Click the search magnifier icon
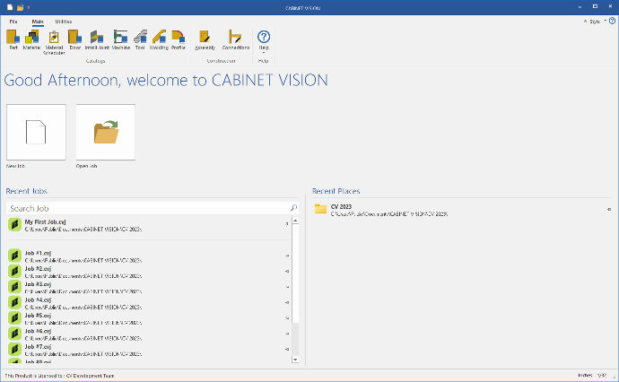Image resolution: width=619 pixels, height=382 pixels. (x=293, y=207)
